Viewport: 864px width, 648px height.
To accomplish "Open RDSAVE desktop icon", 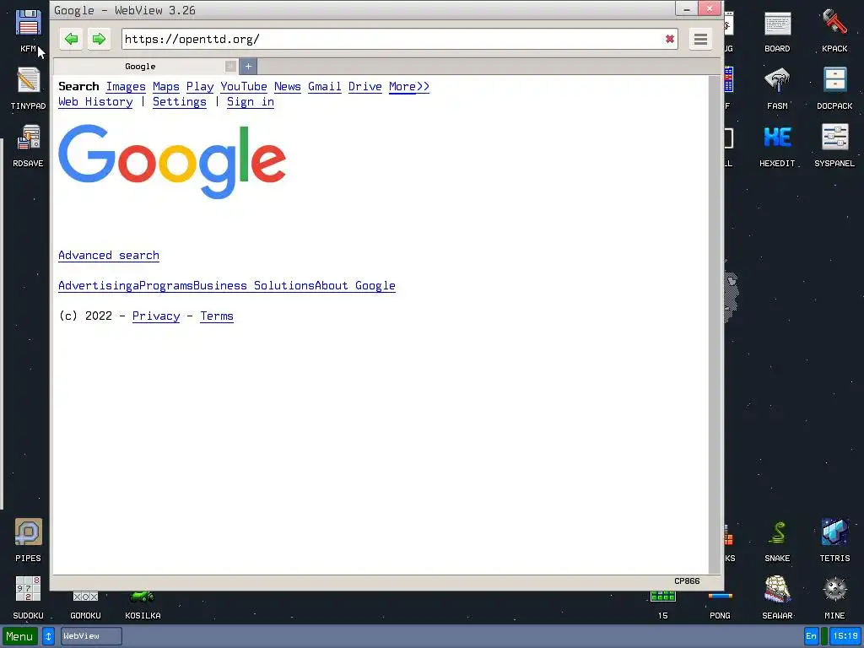I will click(x=28, y=145).
